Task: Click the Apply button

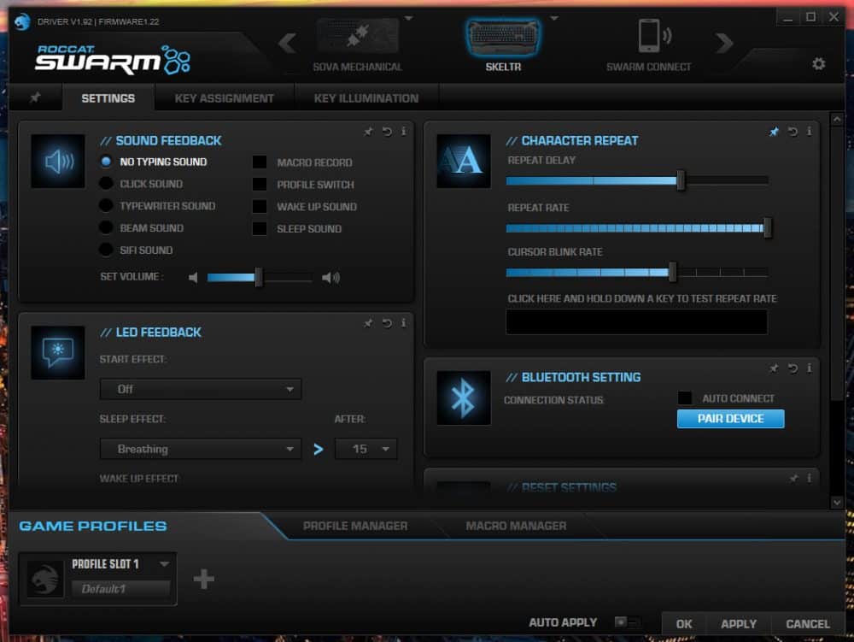Action: [x=739, y=623]
